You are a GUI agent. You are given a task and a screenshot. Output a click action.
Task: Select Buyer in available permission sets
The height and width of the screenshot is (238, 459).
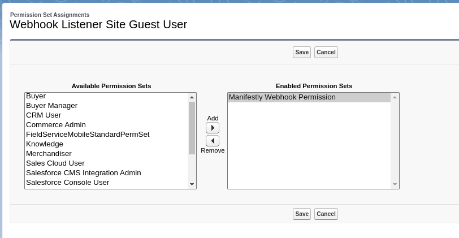(36, 97)
